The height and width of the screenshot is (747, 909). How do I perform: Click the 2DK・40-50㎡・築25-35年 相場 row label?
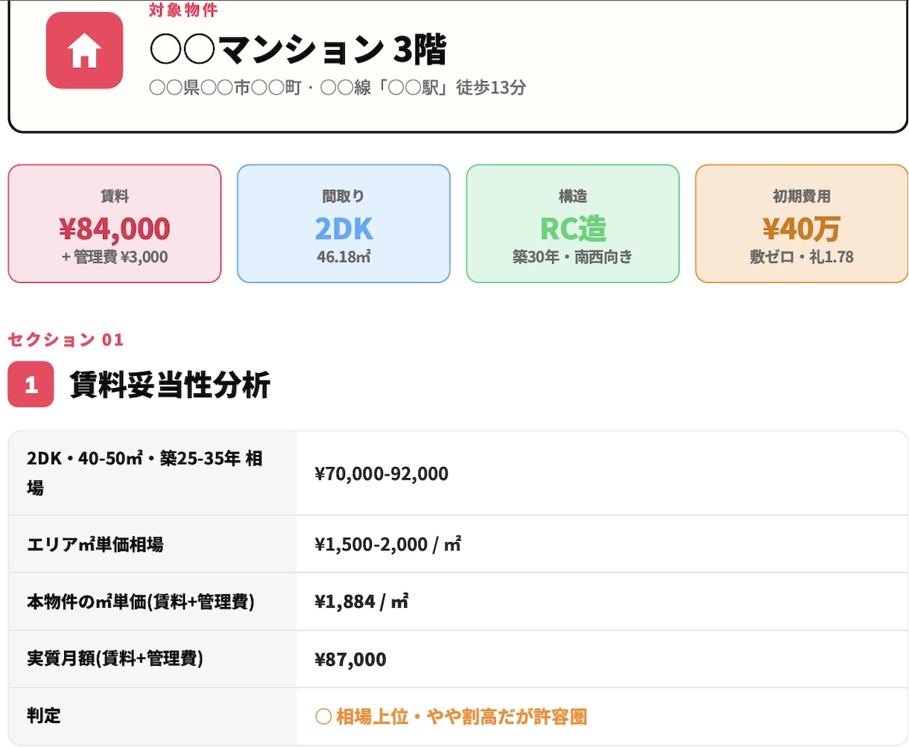tap(145, 473)
